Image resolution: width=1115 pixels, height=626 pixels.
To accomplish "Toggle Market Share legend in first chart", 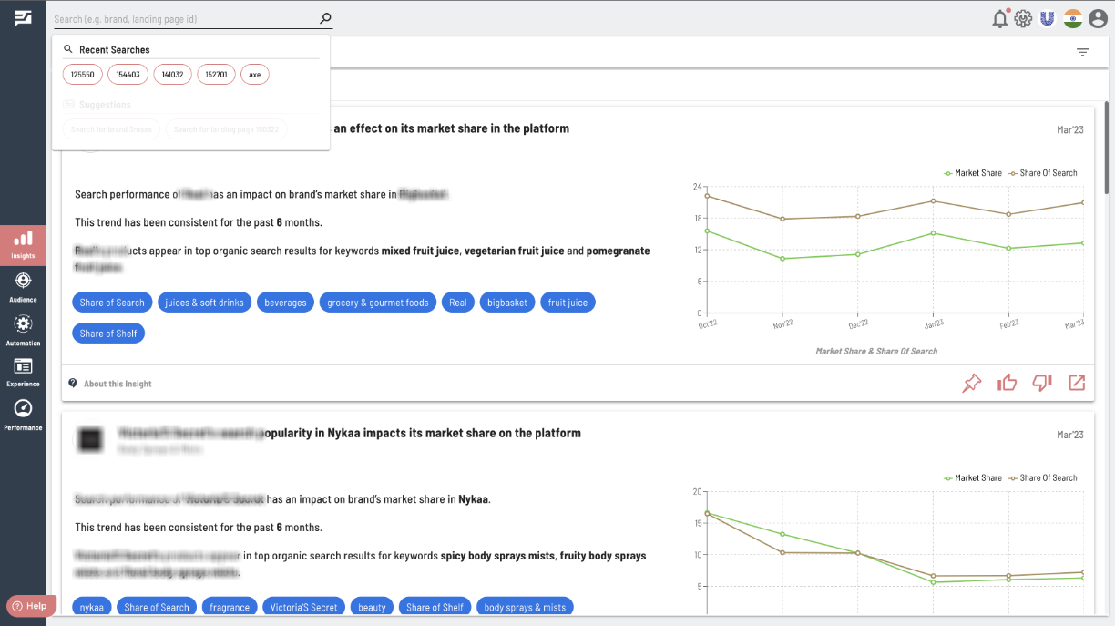I will click(x=973, y=173).
